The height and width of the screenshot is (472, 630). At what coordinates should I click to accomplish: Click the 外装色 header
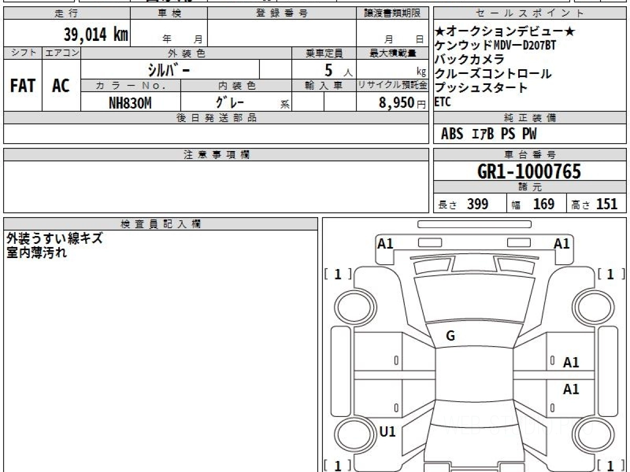pyautogui.click(x=186, y=53)
